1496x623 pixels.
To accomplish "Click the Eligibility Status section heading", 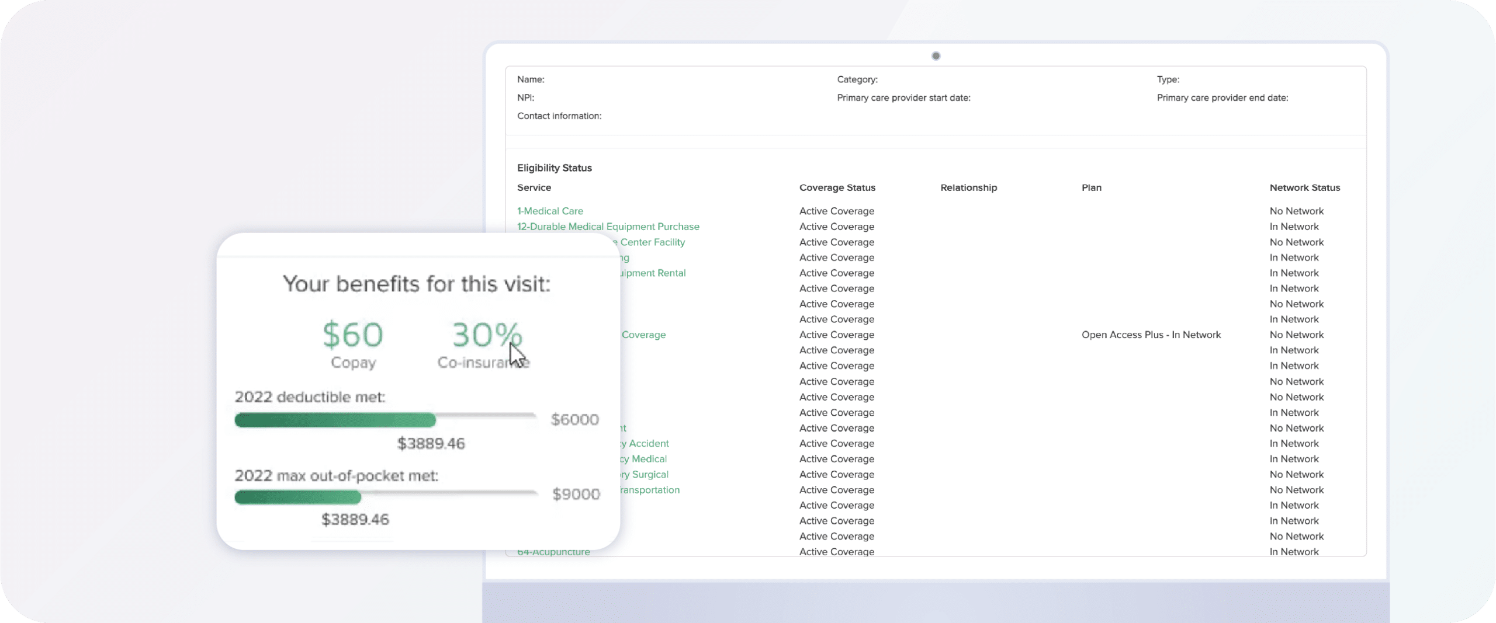I will pos(554,168).
